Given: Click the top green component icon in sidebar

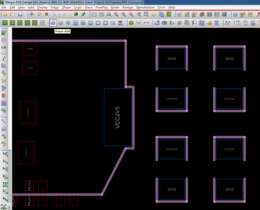Looking at the screenshot, I should tap(4, 33).
